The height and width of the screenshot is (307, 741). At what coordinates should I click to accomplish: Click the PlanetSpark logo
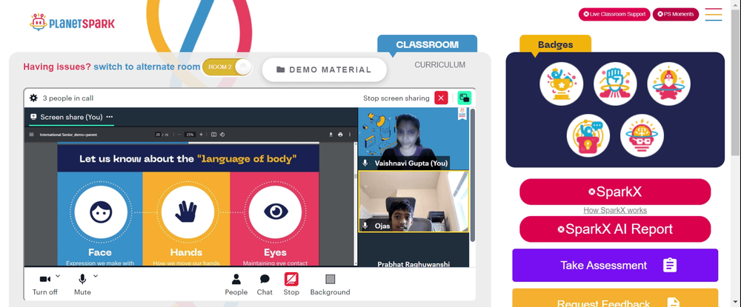[x=73, y=23]
